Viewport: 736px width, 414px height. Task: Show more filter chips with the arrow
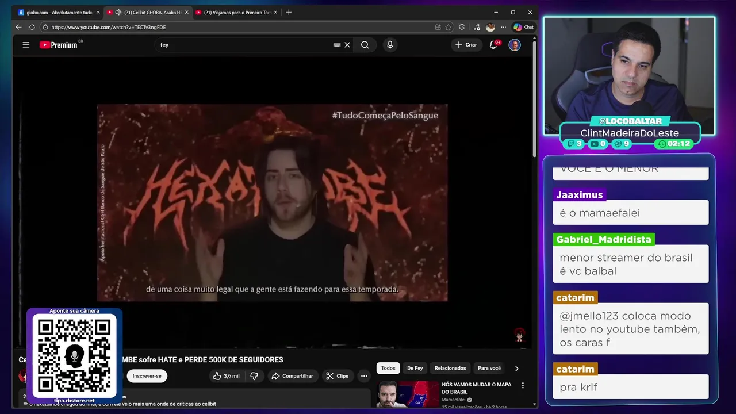(x=516, y=368)
